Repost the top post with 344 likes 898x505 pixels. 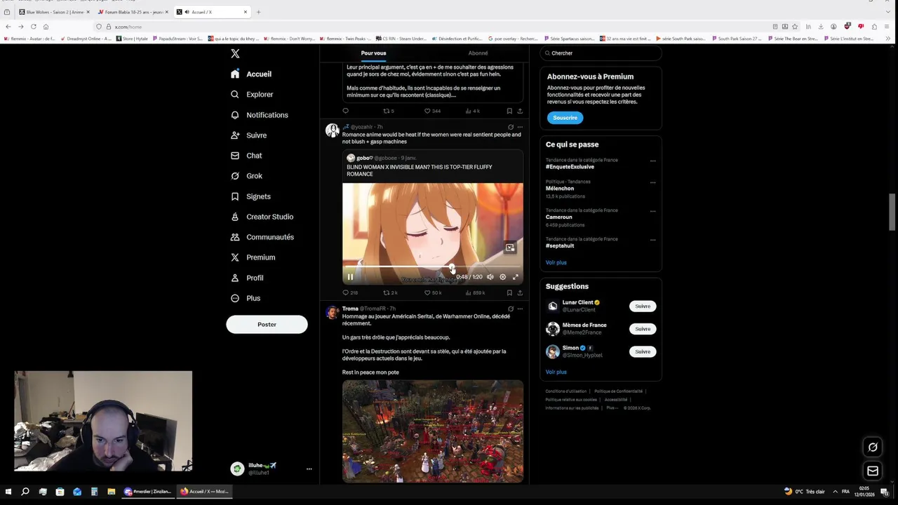388,111
